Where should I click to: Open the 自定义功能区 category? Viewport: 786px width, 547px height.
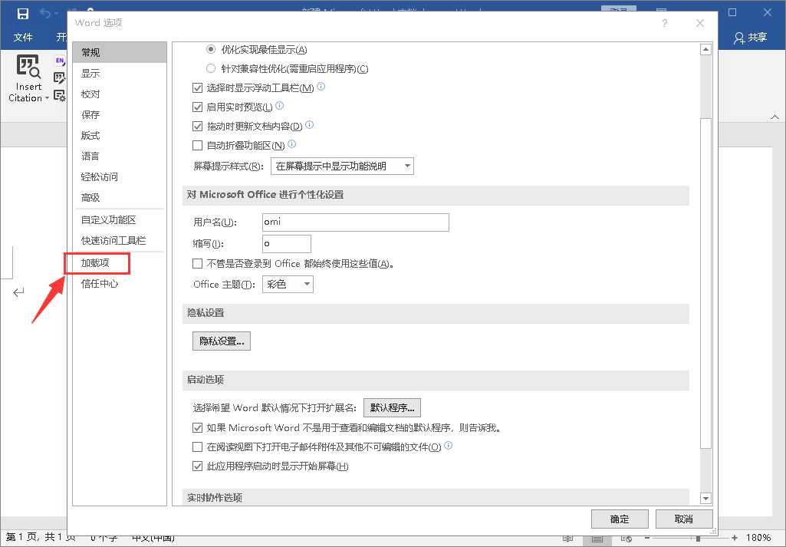120,219
